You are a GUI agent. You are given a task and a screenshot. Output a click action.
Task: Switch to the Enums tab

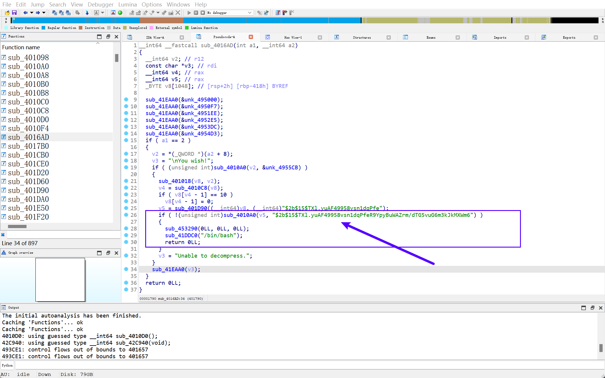(431, 37)
